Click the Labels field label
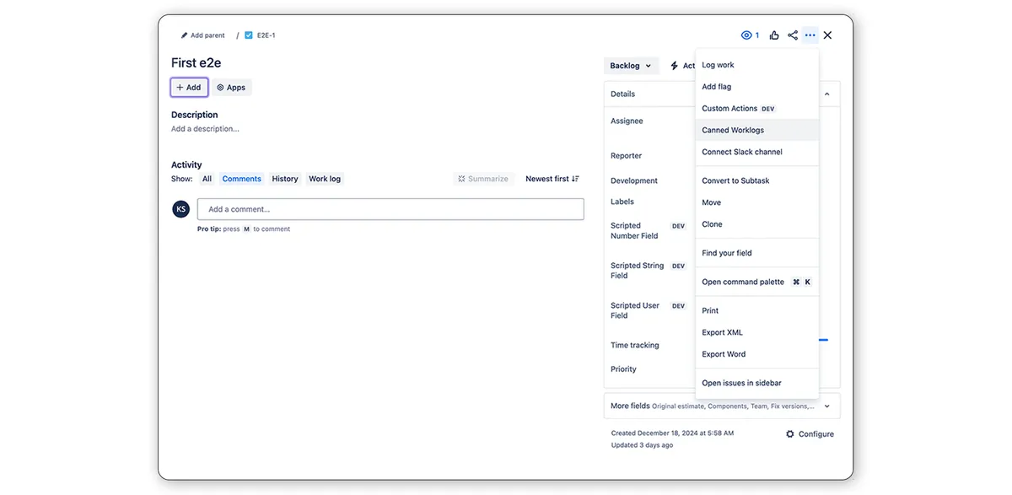Image resolution: width=1012 pixels, height=495 pixels. [x=622, y=202]
